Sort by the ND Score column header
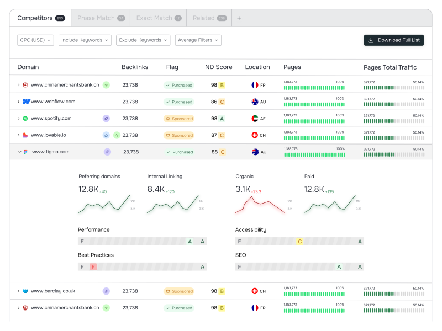This screenshot has height=331, width=442. [x=218, y=67]
